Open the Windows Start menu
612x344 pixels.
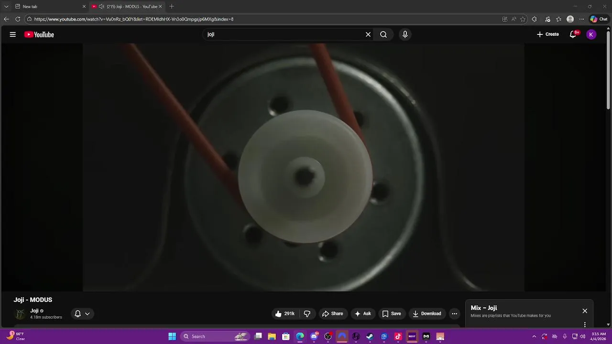[x=172, y=336]
